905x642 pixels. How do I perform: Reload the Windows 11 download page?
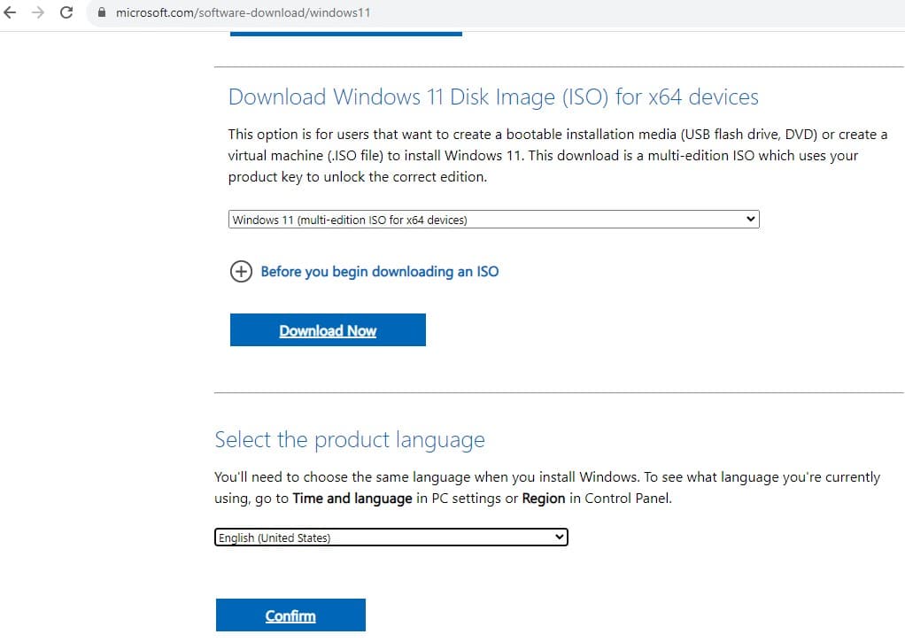tap(66, 13)
